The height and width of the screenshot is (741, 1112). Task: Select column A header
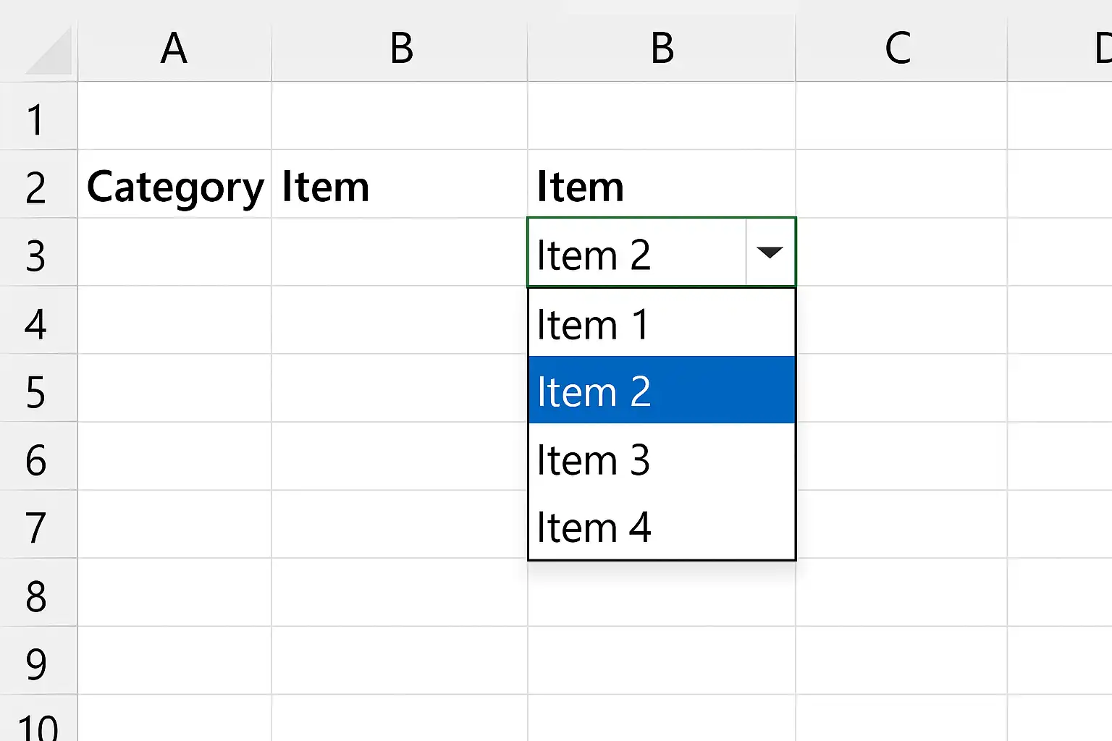(x=174, y=48)
